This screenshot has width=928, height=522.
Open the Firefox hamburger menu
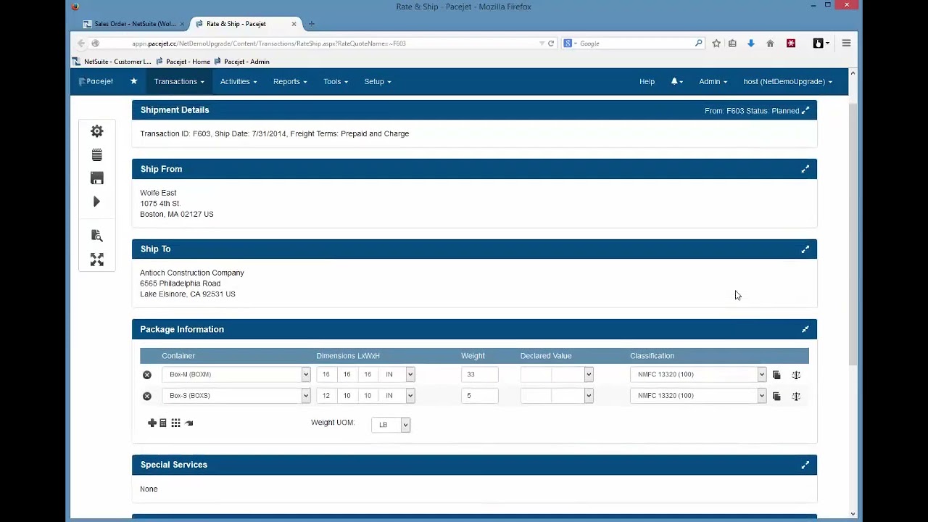[x=846, y=43]
